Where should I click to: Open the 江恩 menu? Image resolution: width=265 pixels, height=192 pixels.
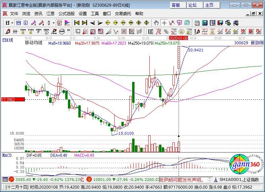click(50, 14)
